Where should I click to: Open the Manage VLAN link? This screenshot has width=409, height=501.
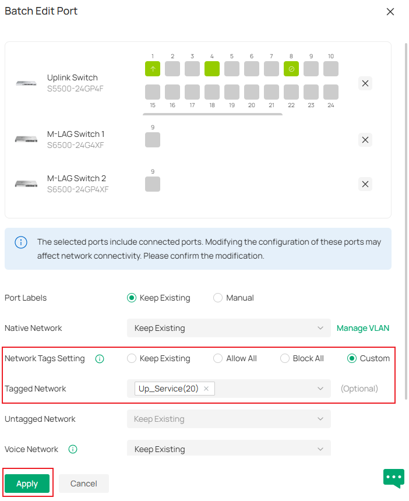362,328
